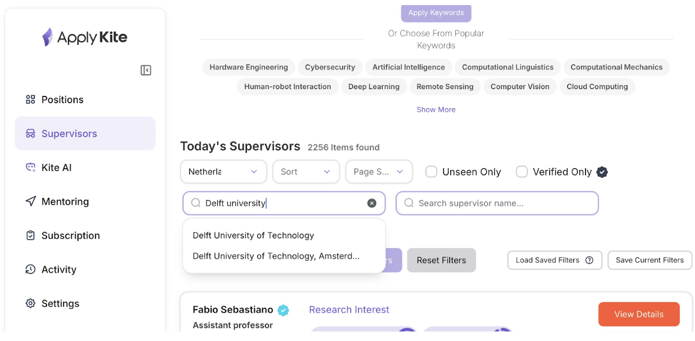Open View Details for Fabio Sebastiano
The height and width of the screenshot is (341, 695).
click(x=639, y=314)
